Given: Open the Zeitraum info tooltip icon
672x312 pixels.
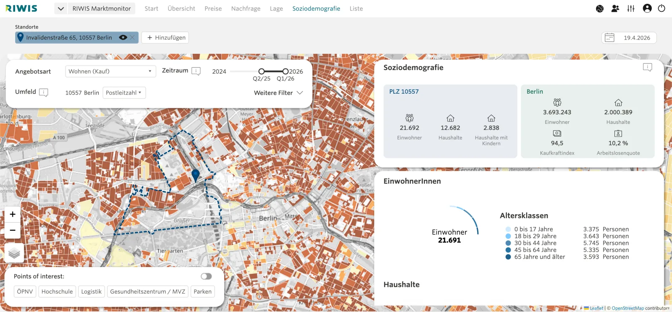Looking at the screenshot, I should pyautogui.click(x=196, y=71).
